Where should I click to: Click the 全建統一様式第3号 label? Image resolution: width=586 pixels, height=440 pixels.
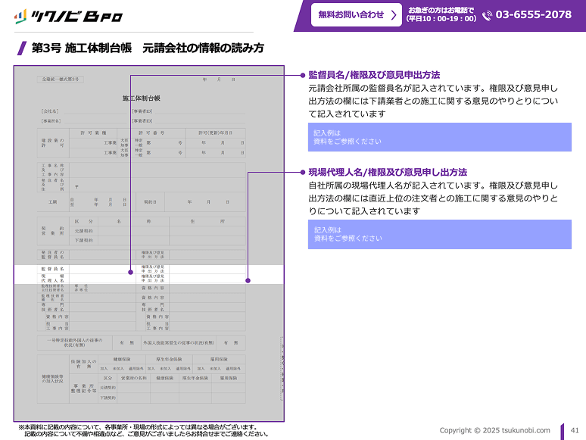point(60,80)
